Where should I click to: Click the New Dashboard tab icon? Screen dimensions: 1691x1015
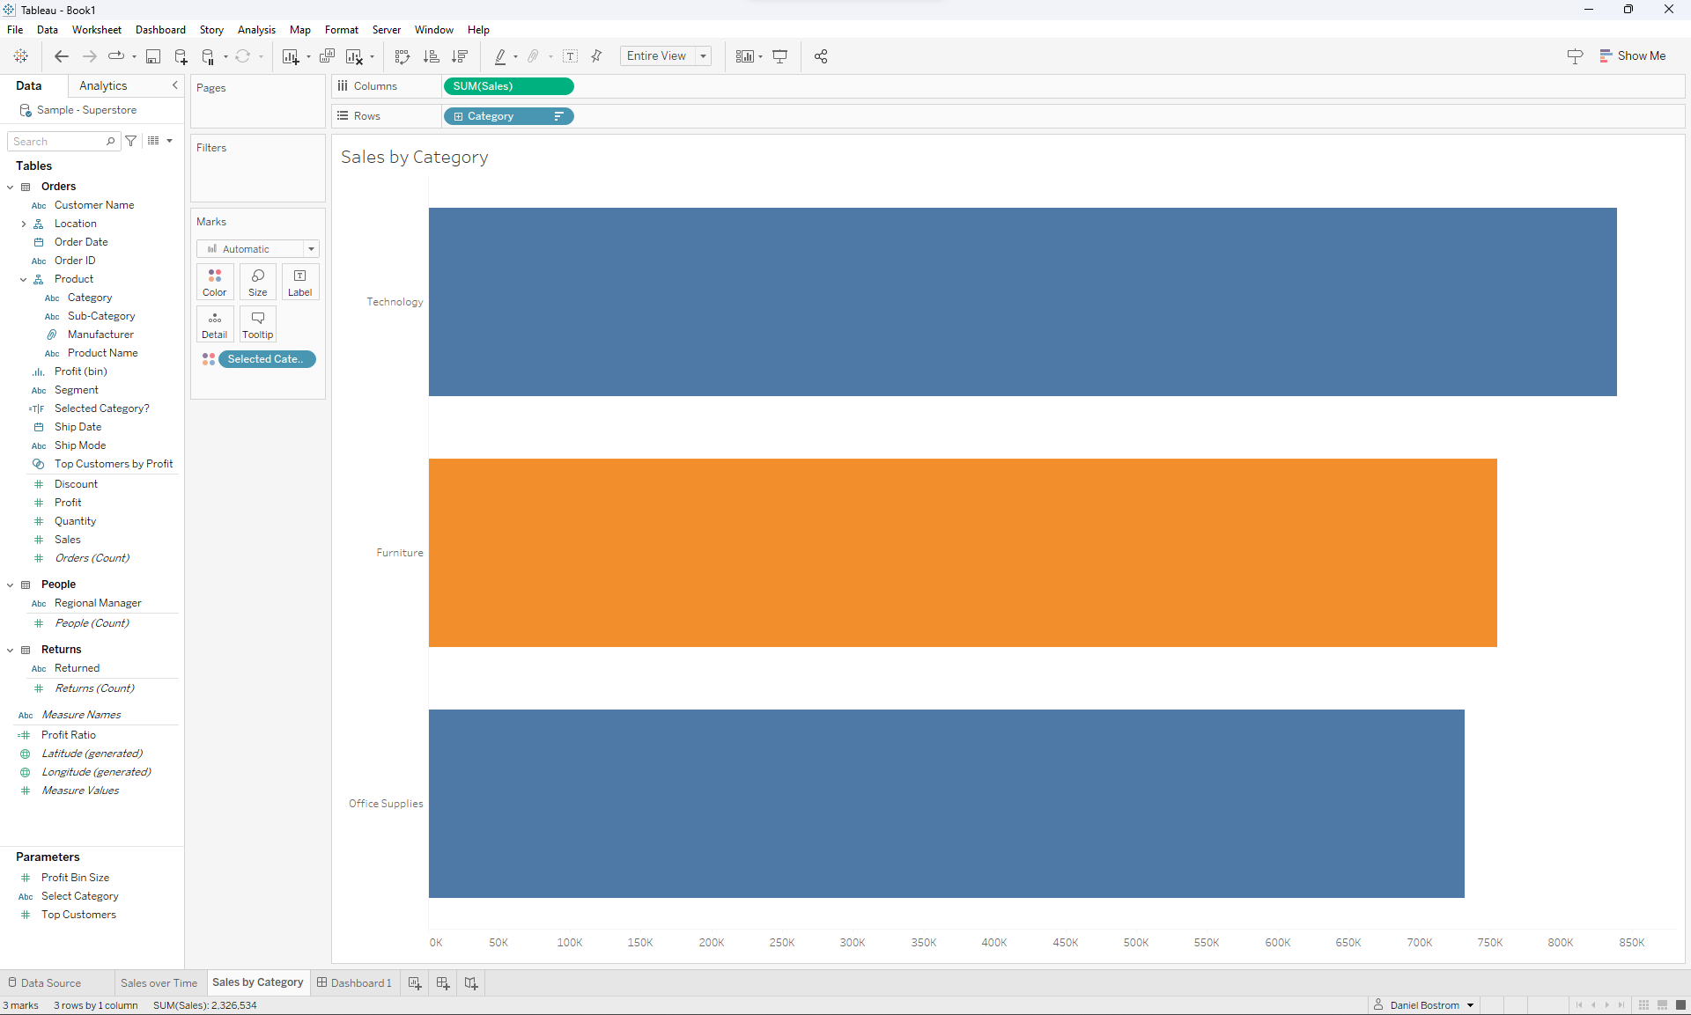coord(443,982)
